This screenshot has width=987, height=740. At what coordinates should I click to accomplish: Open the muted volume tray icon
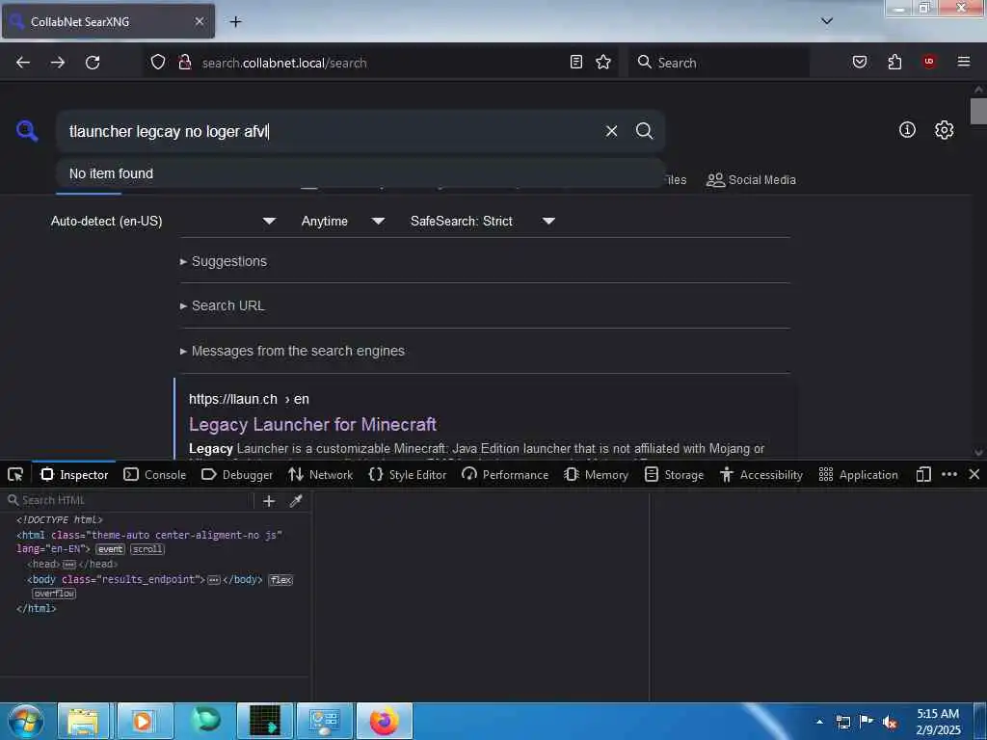(890, 723)
